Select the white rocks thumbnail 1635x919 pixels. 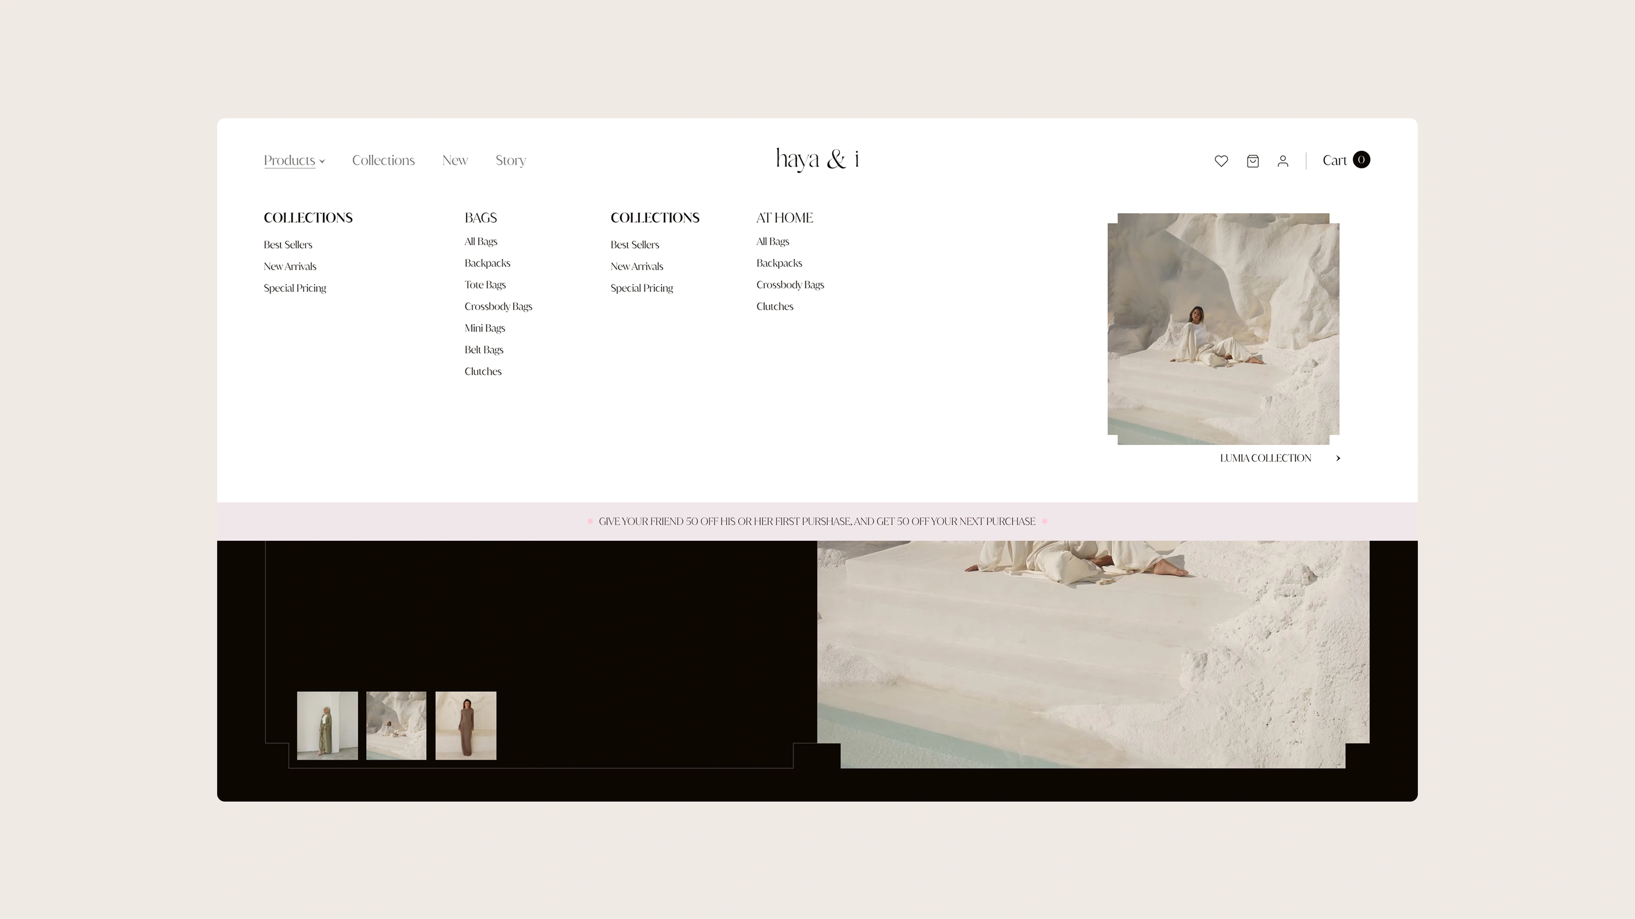click(396, 725)
